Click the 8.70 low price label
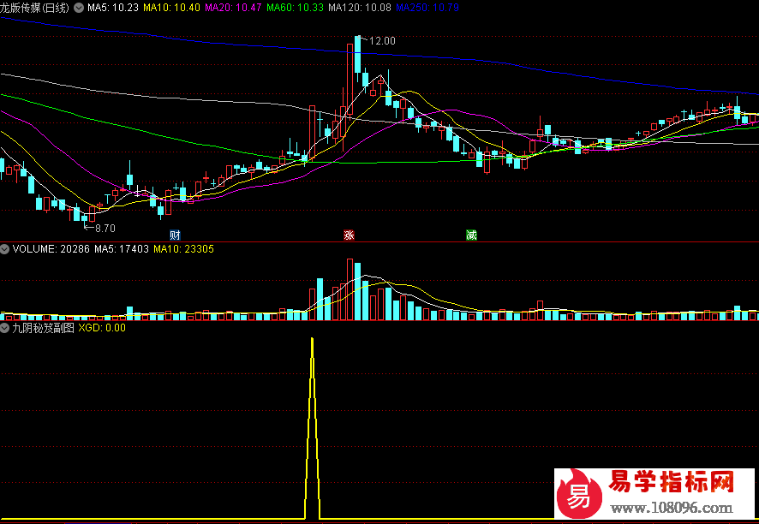 click(105, 229)
